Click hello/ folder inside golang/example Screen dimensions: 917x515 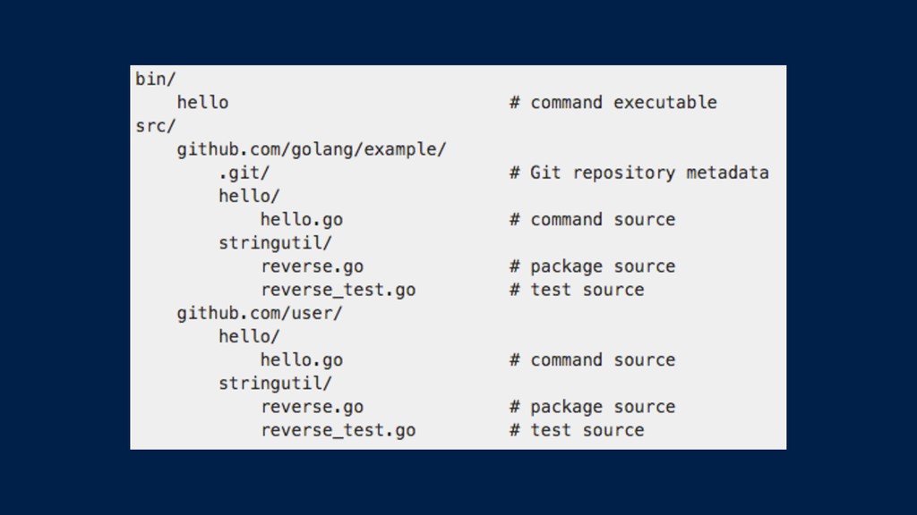249,196
